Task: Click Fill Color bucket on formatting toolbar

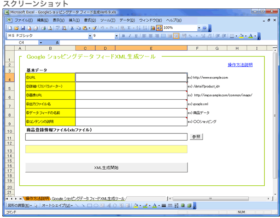Action: [242, 36]
